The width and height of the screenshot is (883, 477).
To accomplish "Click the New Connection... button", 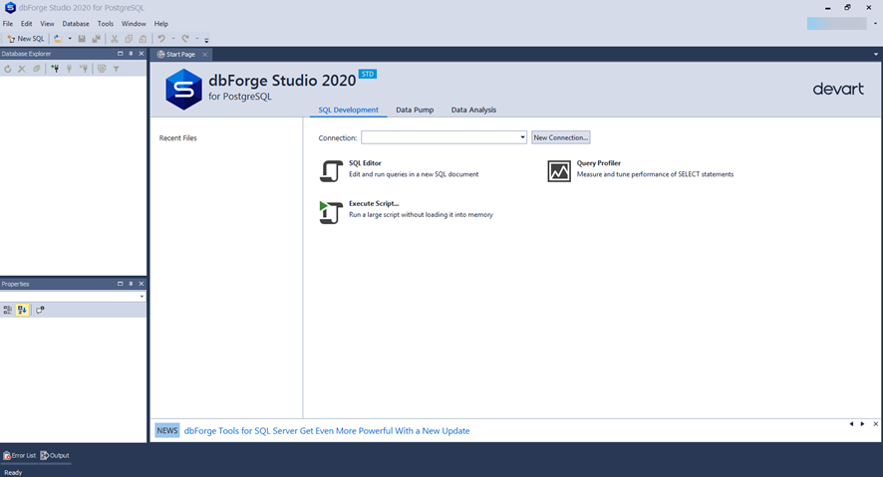I will coord(560,137).
